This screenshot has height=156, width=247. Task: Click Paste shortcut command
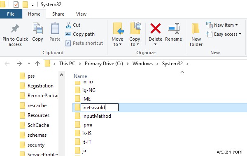84,43
